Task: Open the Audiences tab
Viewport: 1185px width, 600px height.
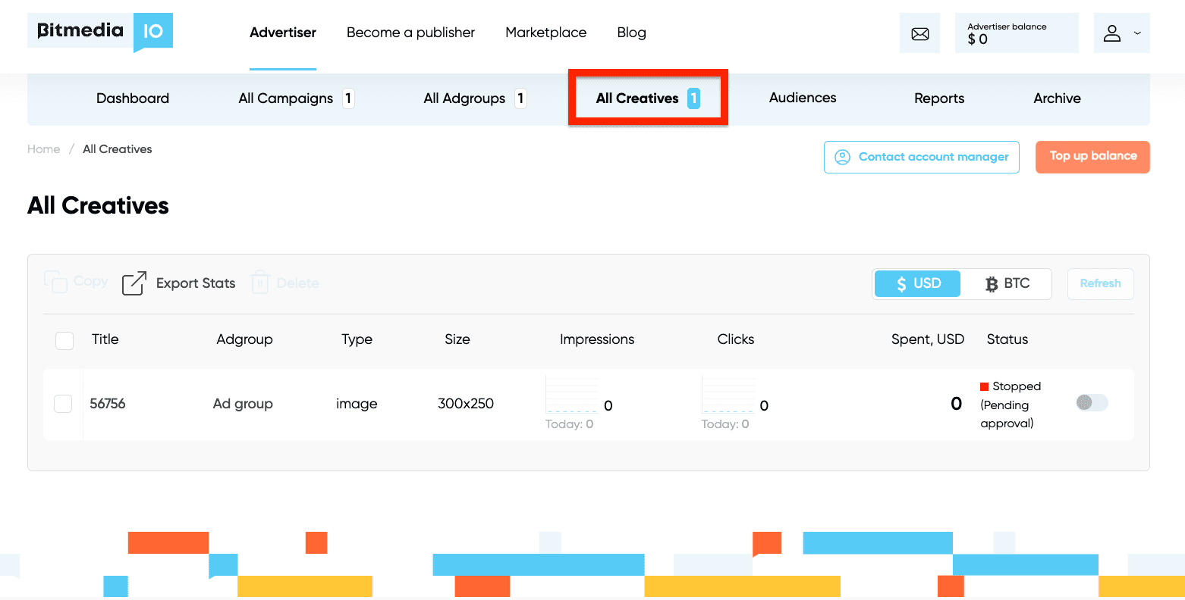Action: pos(802,98)
